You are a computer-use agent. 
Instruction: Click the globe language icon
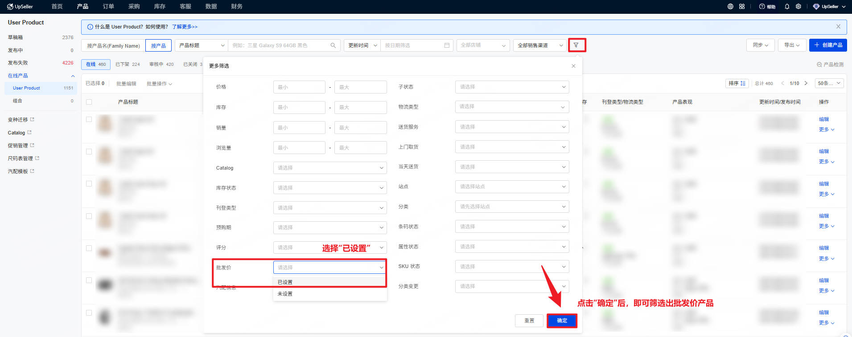pos(730,7)
